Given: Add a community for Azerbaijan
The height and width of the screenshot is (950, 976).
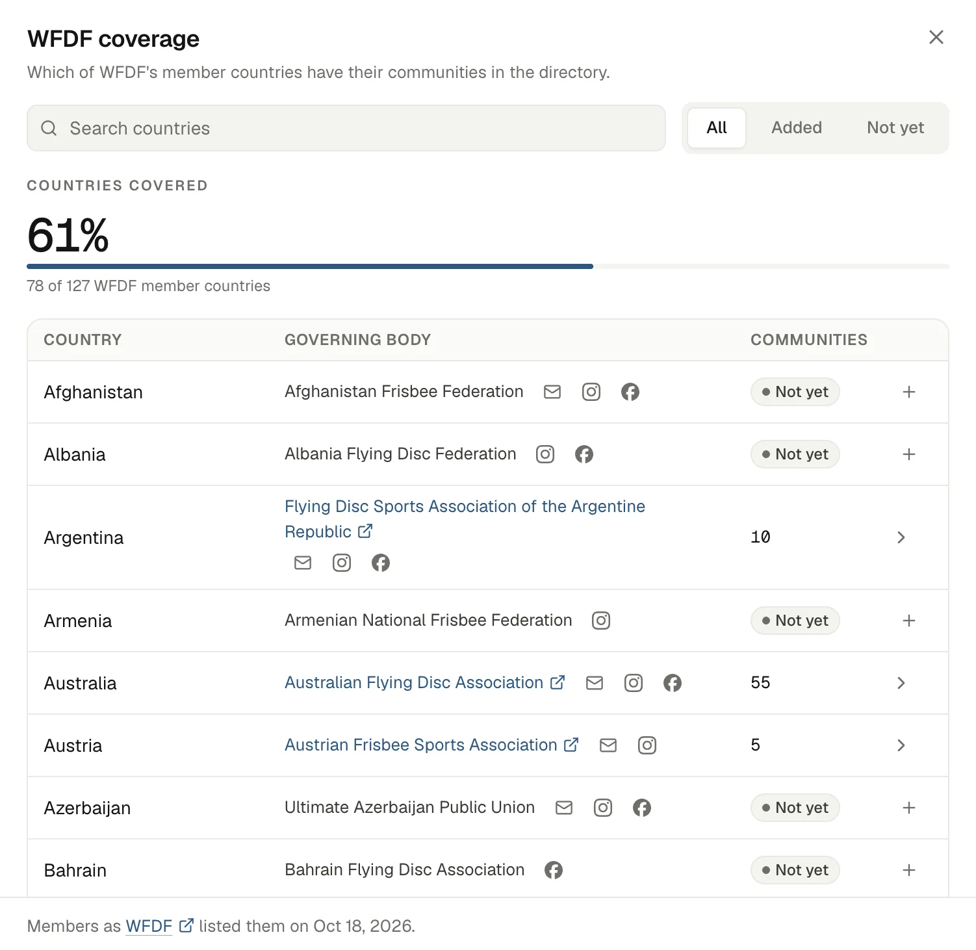Looking at the screenshot, I should tap(909, 808).
